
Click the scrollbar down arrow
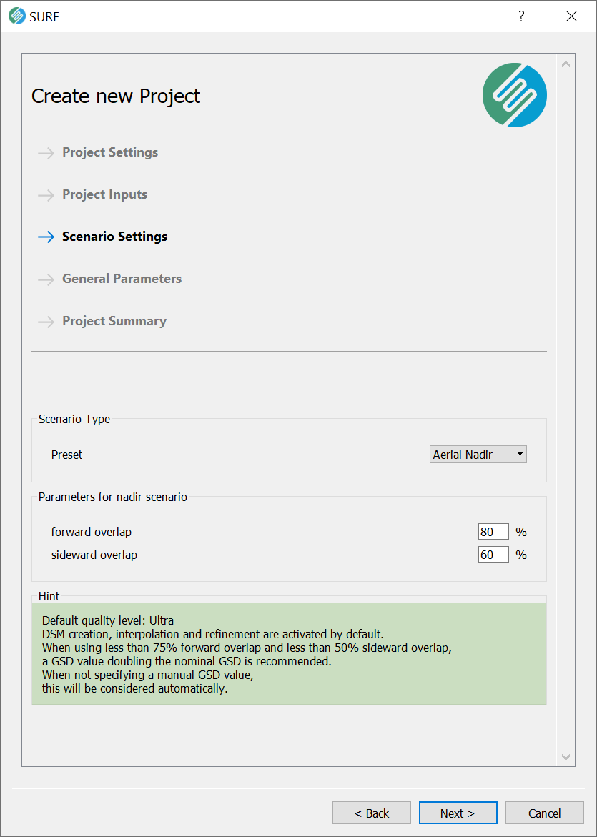(566, 757)
